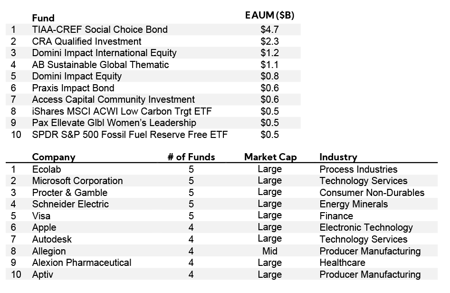Click the Industry column header
Image resolution: width=450 pixels, height=293 pixels.
[338, 157]
